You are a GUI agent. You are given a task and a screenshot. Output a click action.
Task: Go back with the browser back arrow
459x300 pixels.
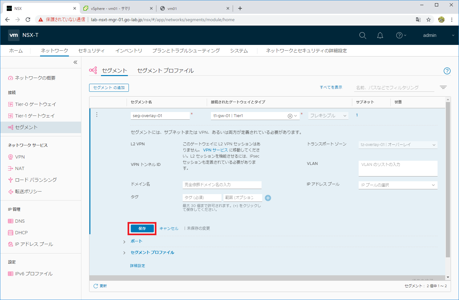7,20
